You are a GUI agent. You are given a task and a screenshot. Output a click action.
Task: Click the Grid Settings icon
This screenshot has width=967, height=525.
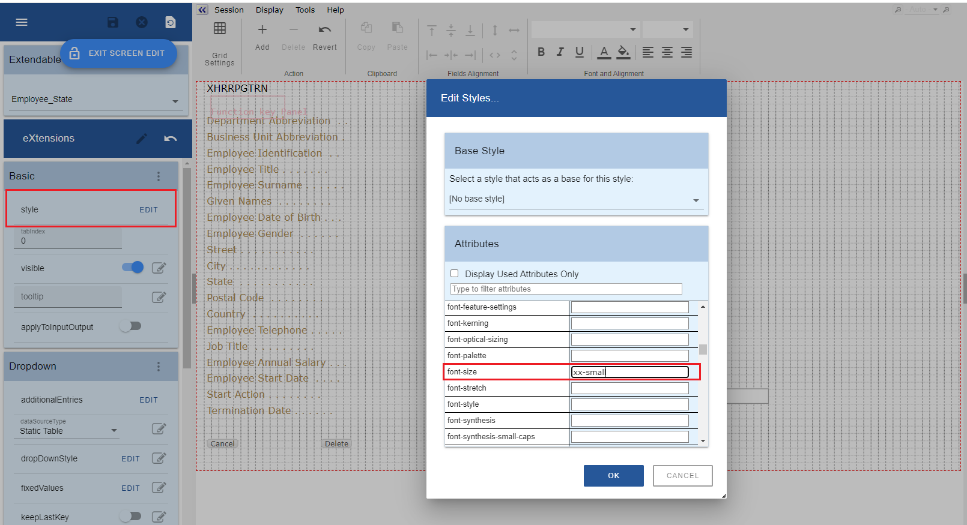pyautogui.click(x=220, y=29)
